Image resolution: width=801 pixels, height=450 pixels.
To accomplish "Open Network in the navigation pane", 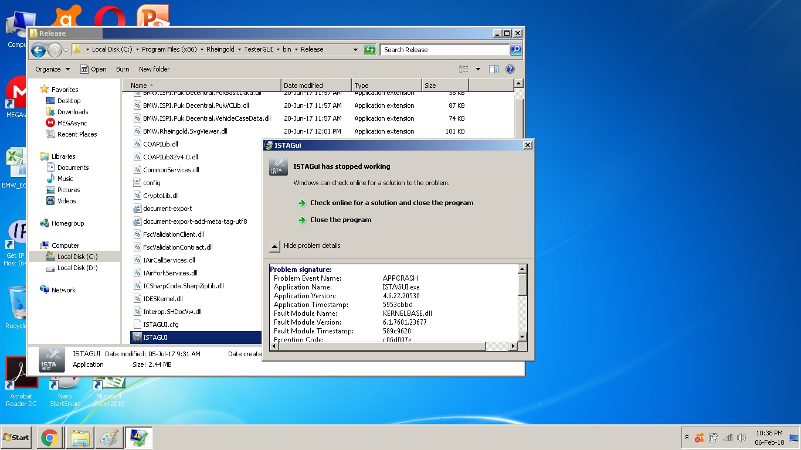I will tap(63, 290).
